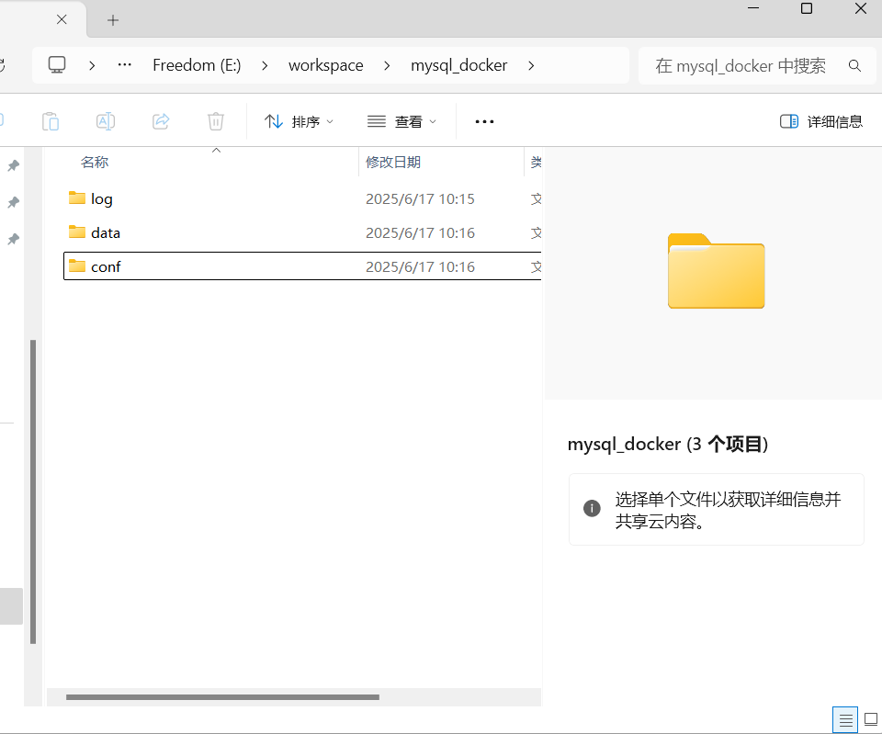Click the Paste icon in the toolbar

[x=51, y=120]
